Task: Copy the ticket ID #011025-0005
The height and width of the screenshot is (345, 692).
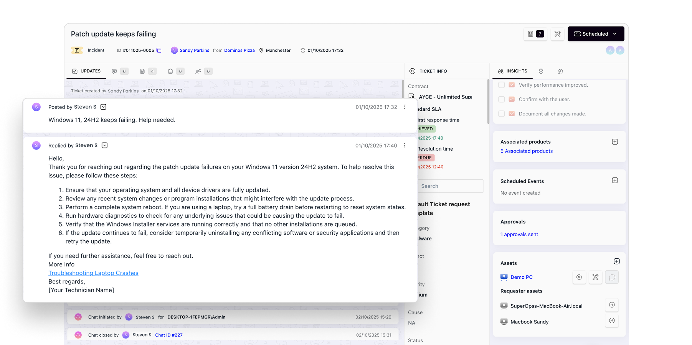Action: point(159,50)
